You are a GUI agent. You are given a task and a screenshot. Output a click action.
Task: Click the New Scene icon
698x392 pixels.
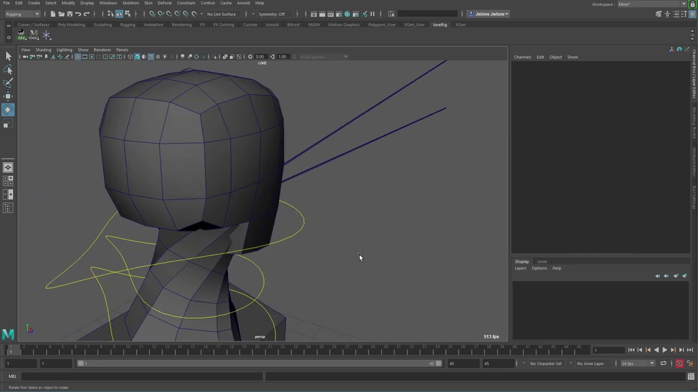point(53,14)
